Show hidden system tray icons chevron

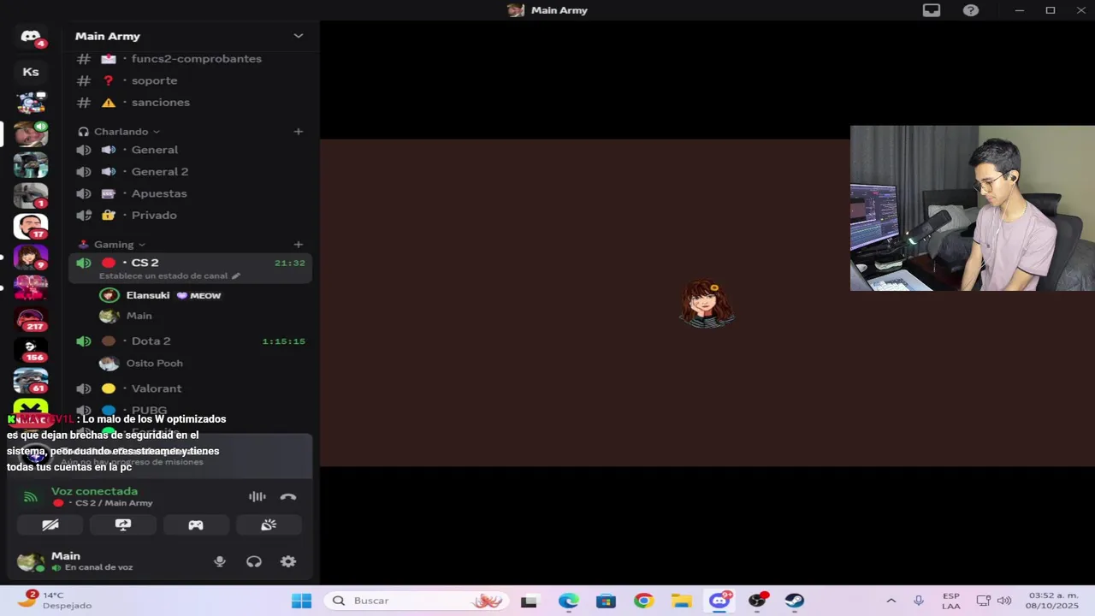(x=891, y=601)
